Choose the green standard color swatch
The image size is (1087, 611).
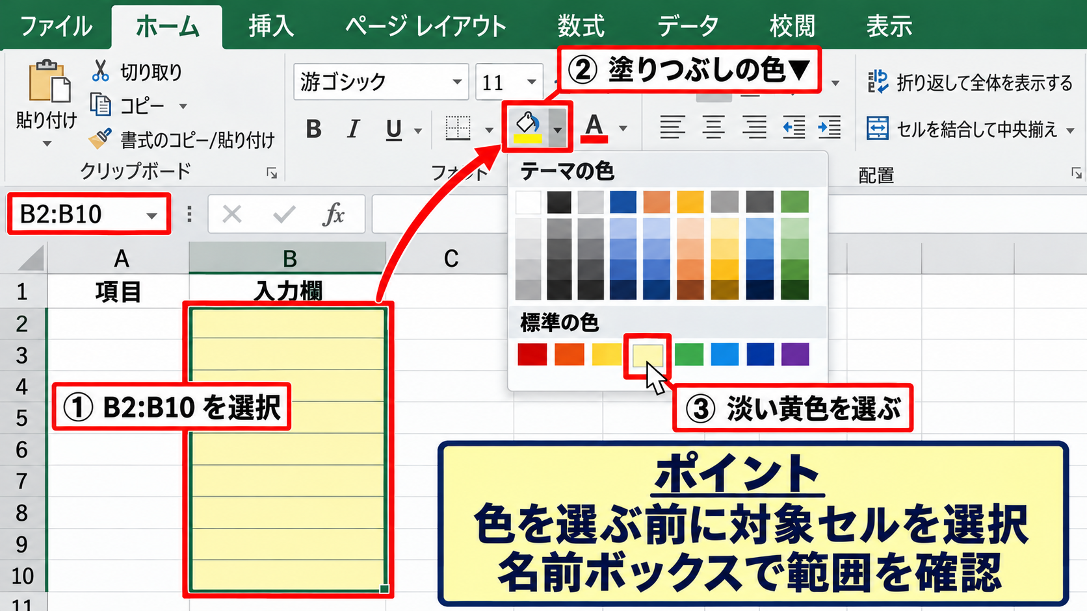(688, 355)
